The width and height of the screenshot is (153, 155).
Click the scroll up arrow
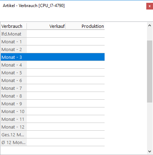click(x=149, y=25)
